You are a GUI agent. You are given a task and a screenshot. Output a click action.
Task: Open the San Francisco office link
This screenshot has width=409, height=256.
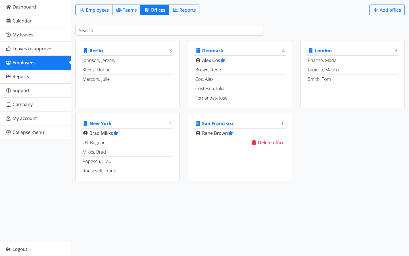click(x=217, y=123)
